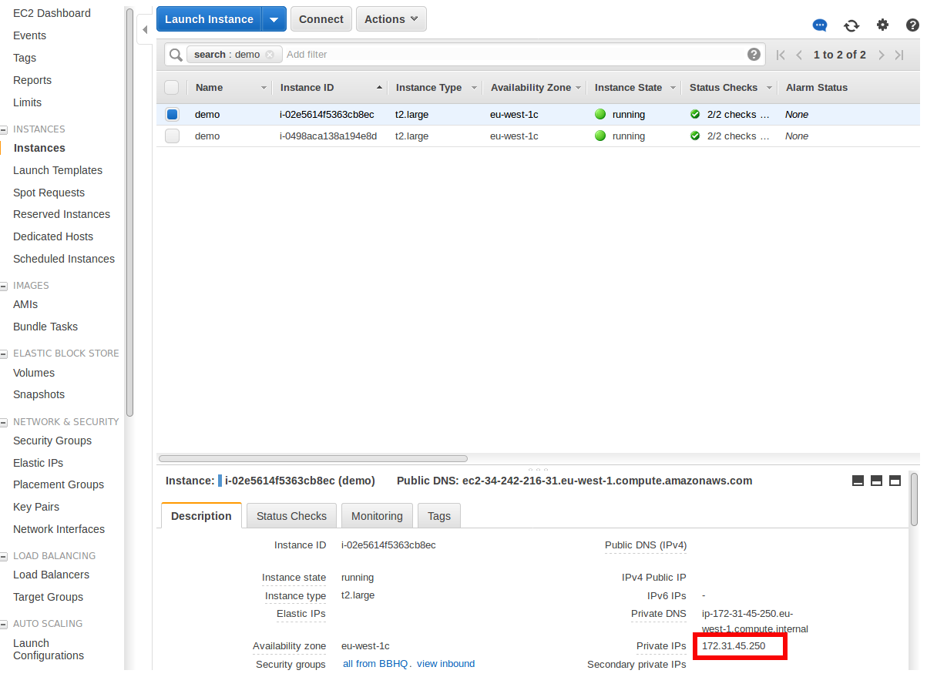Remove the 'search : demo' filter tag
This screenshot has height=677, width=927.
click(x=270, y=55)
